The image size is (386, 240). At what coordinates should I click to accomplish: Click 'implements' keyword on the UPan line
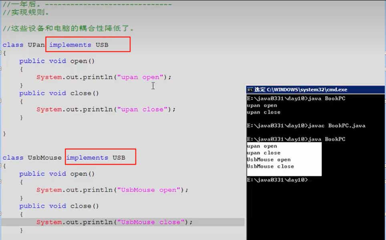click(70, 45)
